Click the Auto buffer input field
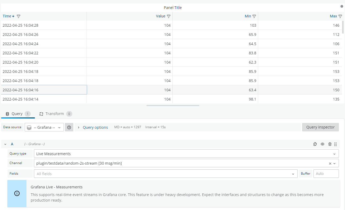345x210 pixels. click(x=326, y=173)
